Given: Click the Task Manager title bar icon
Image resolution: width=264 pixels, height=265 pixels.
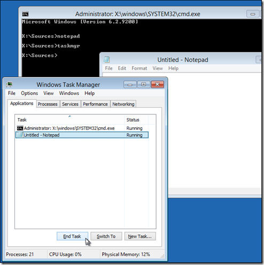Looking at the screenshot, I should tap(9, 84).
